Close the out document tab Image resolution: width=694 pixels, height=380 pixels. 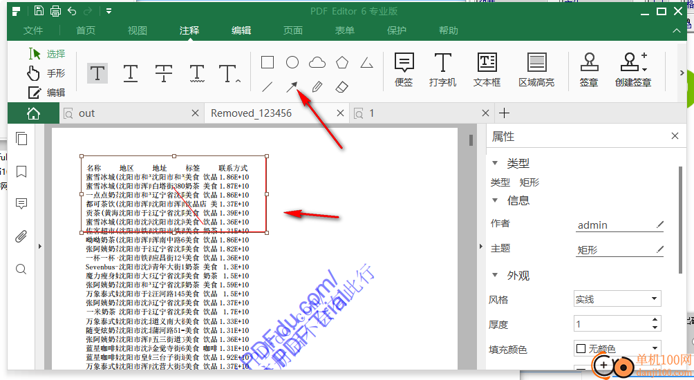(195, 113)
